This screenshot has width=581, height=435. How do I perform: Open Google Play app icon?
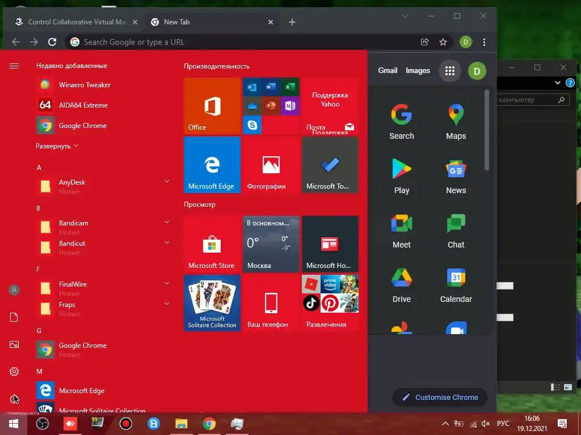click(x=401, y=176)
